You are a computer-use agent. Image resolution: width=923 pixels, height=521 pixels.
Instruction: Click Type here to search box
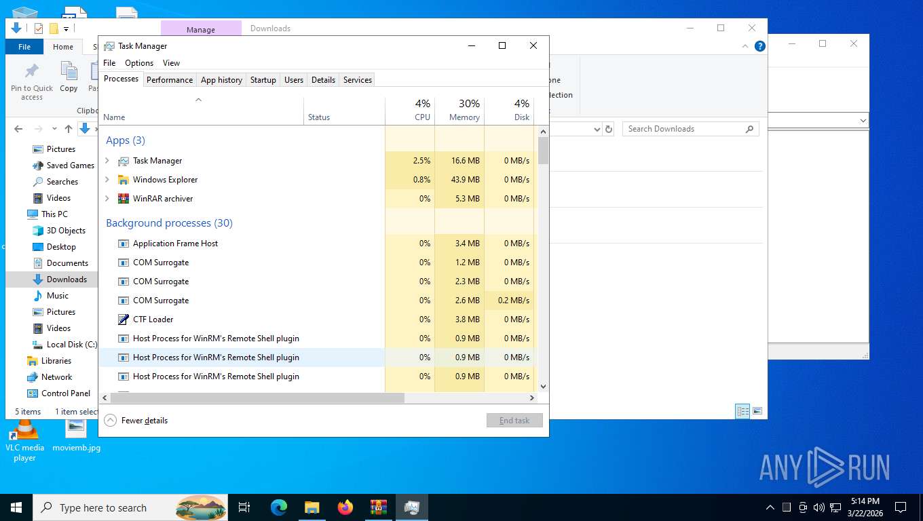[x=130, y=507]
